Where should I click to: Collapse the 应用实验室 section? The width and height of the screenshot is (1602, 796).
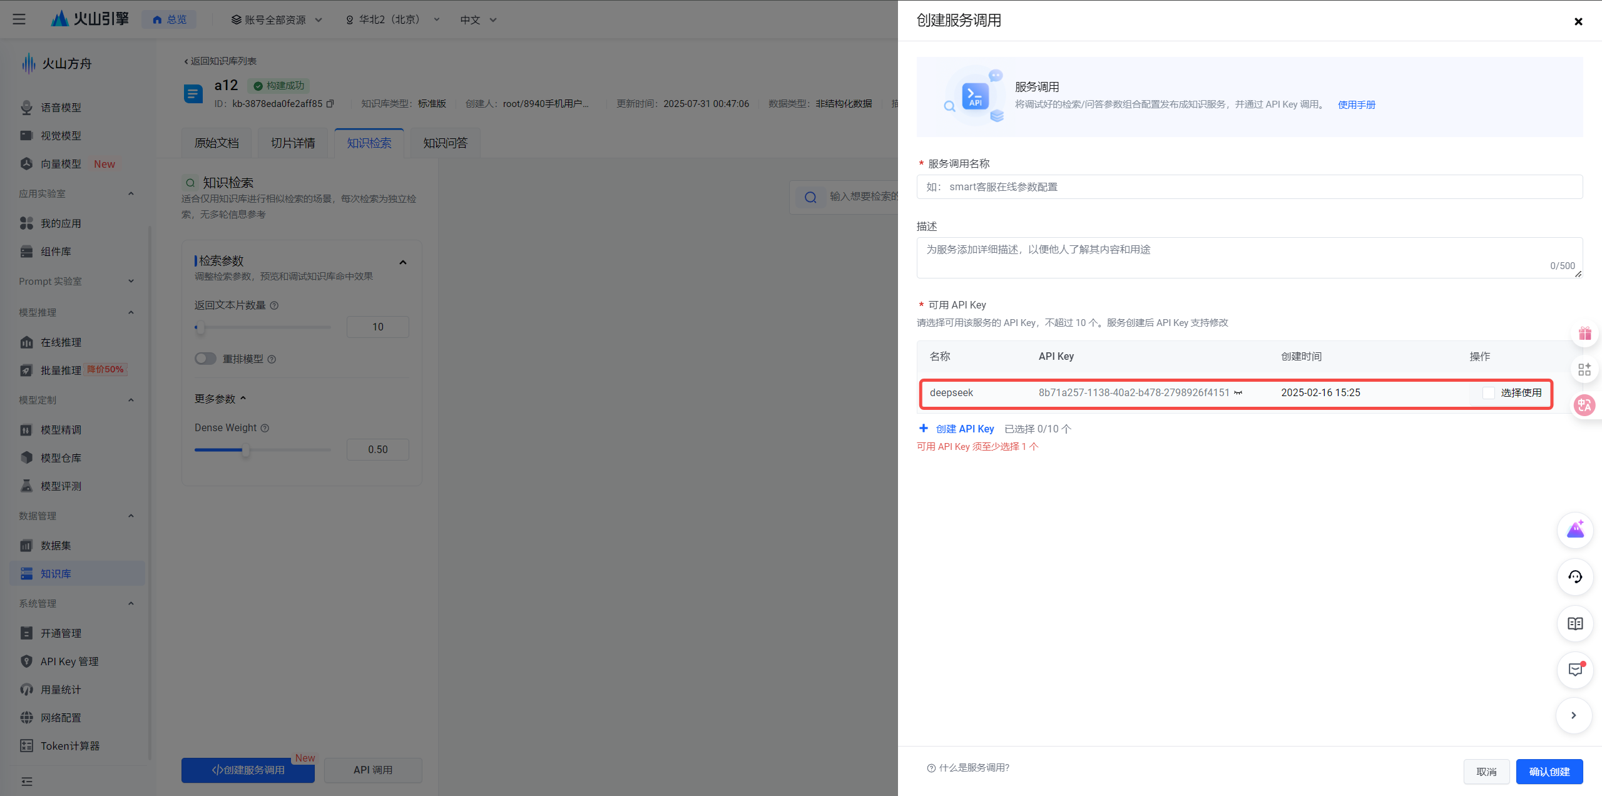pyautogui.click(x=131, y=193)
